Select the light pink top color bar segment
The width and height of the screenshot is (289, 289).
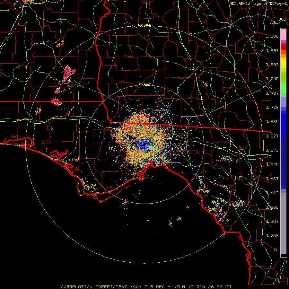pyautogui.click(x=284, y=34)
